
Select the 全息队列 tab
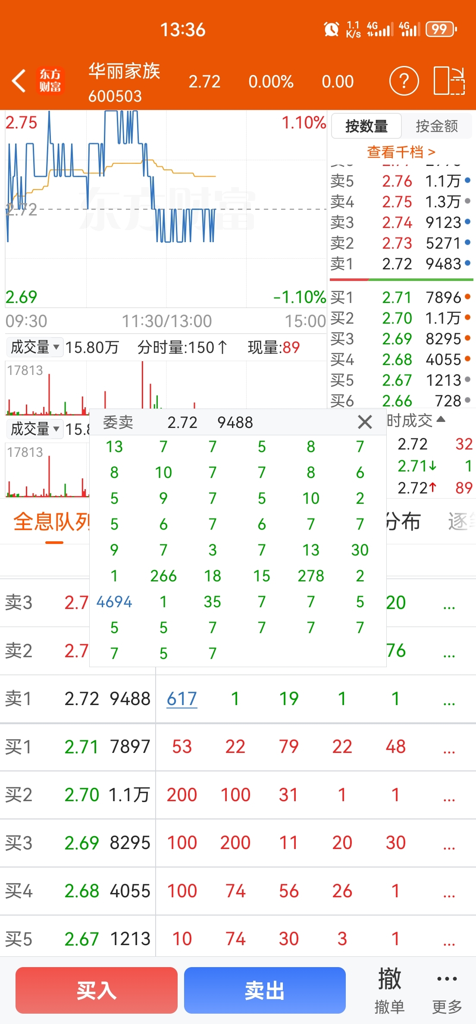[x=51, y=522]
